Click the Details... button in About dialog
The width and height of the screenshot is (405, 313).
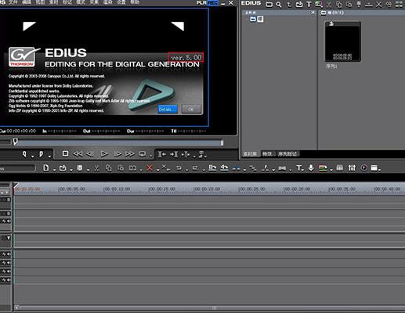(x=168, y=110)
